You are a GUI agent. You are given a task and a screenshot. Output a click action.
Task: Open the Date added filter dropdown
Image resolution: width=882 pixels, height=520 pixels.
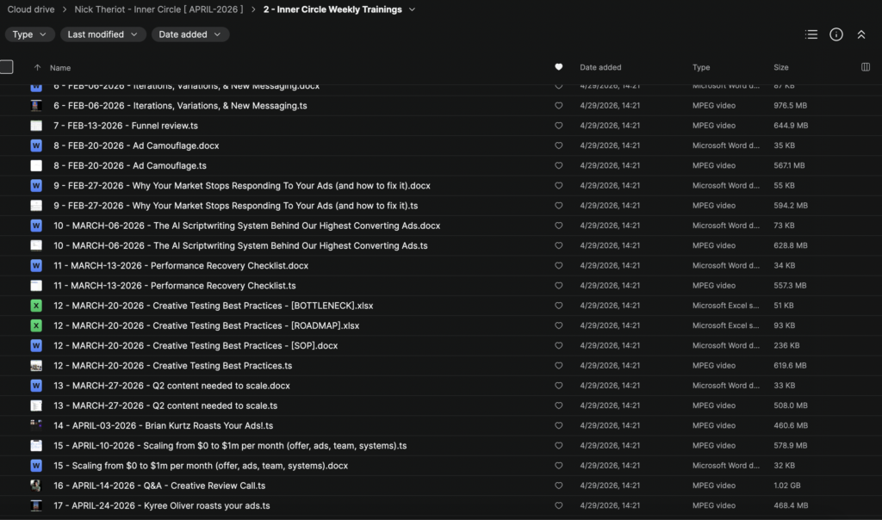point(190,34)
